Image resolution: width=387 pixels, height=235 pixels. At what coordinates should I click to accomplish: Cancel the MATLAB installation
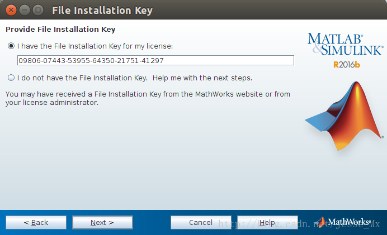tap(200, 222)
